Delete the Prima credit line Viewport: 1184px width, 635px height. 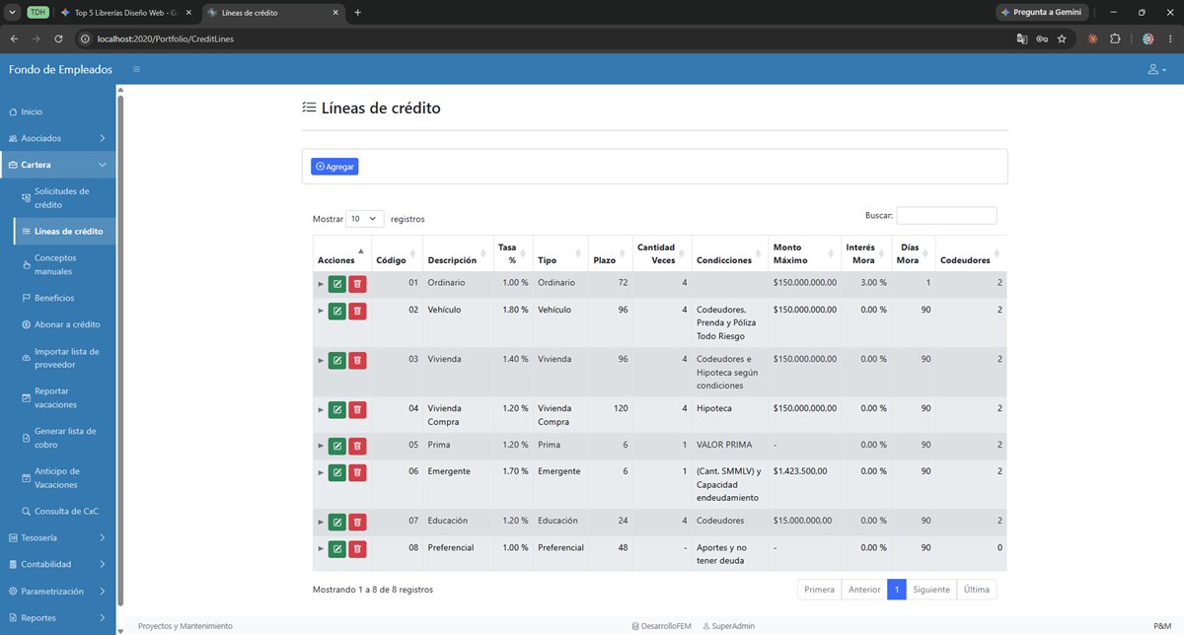[357, 446]
